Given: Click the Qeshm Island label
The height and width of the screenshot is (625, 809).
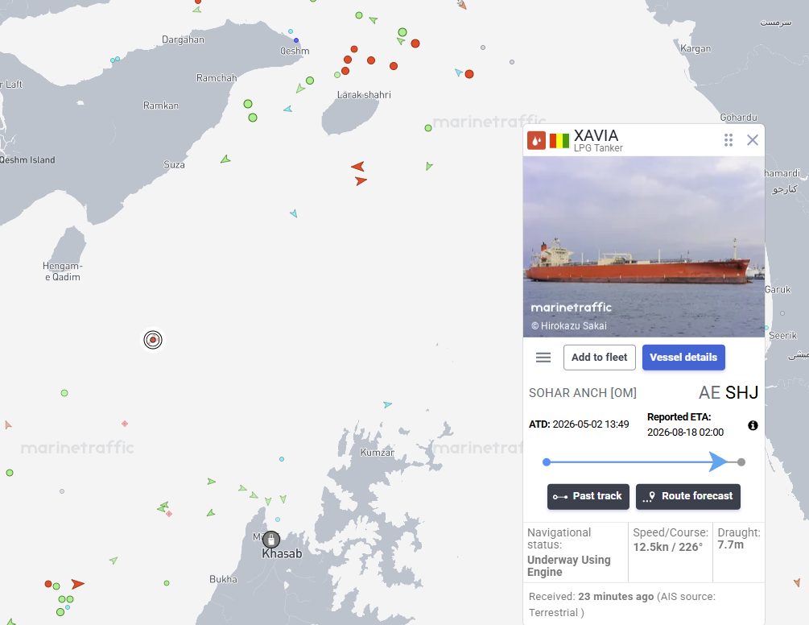Looking at the screenshot, I should (27, 160).
